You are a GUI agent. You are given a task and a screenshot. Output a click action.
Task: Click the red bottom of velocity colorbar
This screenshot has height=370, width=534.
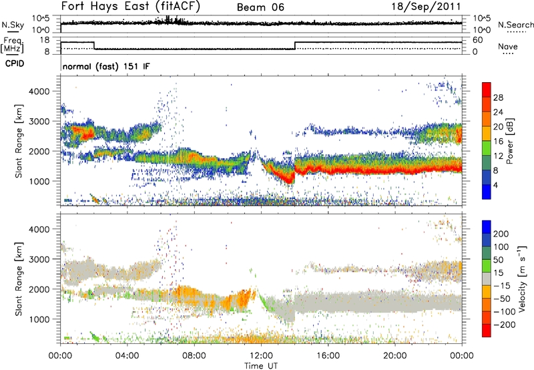point(487,331)
